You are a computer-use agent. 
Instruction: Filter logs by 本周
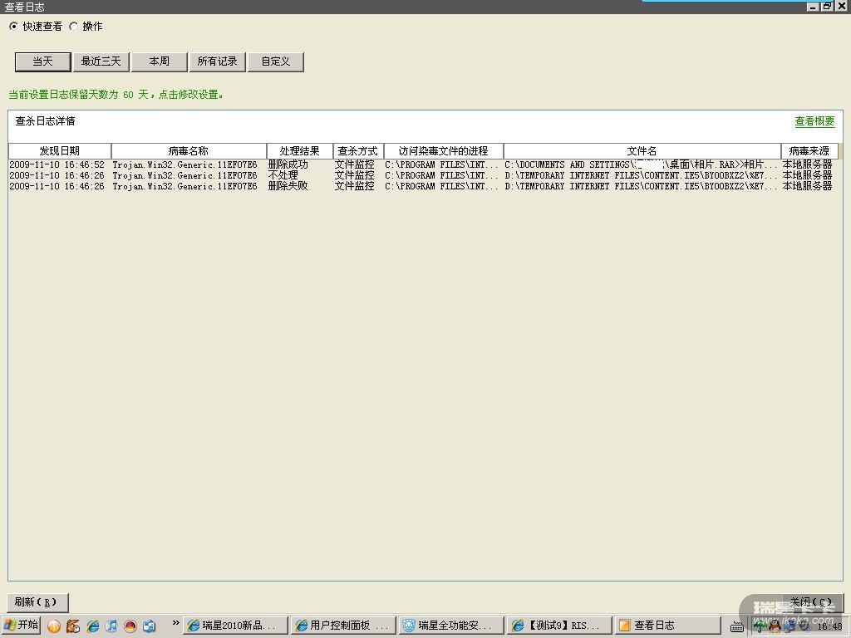[x=159, y=61]
